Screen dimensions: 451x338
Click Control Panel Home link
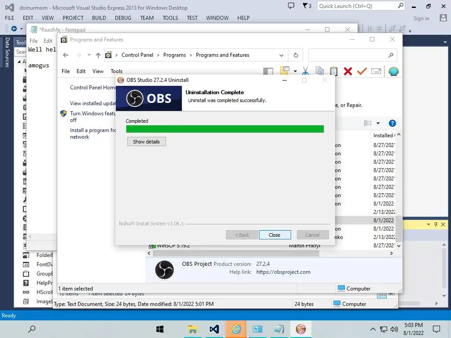(x=92, y=88)
